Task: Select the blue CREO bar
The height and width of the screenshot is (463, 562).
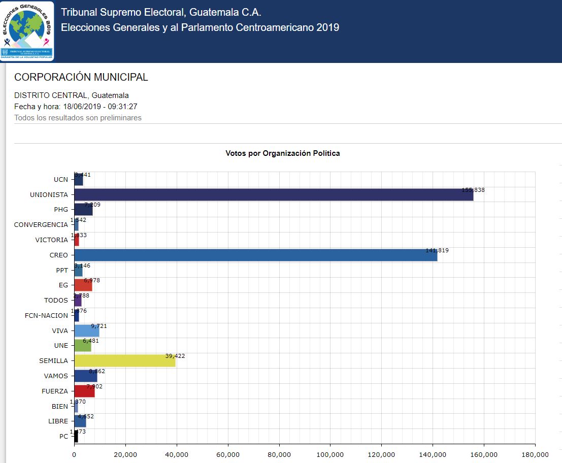Action: (x=256, y=255)
